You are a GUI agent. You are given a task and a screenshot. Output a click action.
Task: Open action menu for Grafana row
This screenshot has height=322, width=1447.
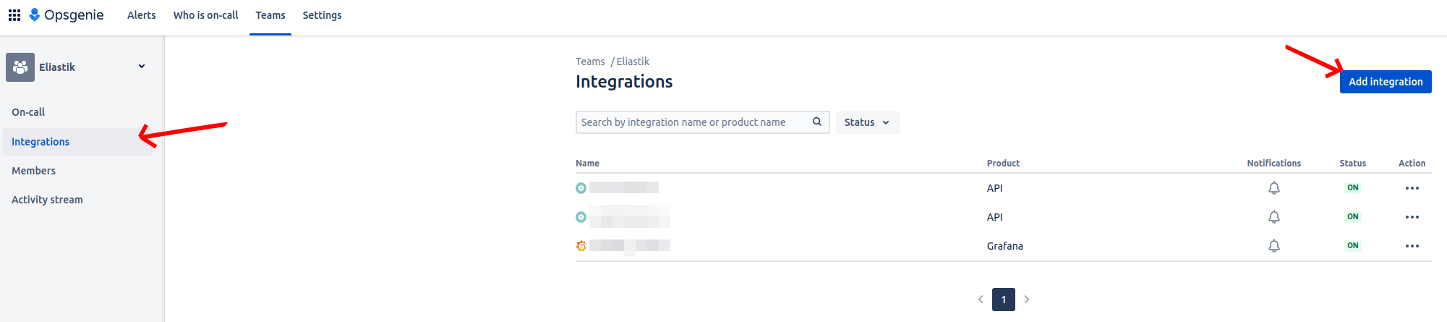click(x=1412, y=246)
